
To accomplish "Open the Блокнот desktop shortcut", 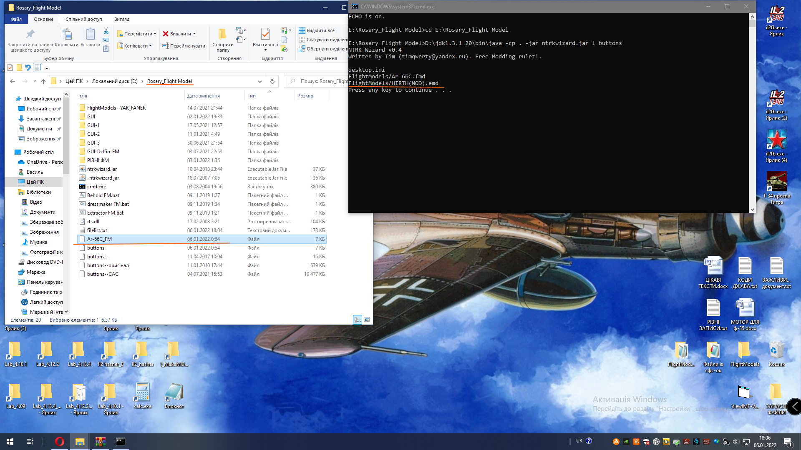I will point(174,396).
